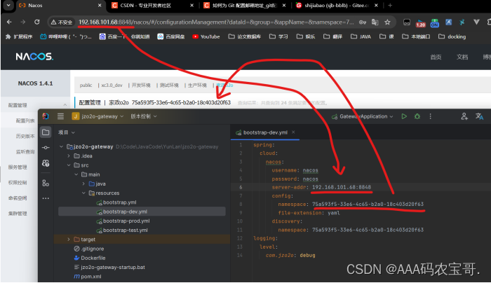Switch to shijiabao Gitee tab
The height and width of the screenshot is (283, 491).
pos(337,6)
